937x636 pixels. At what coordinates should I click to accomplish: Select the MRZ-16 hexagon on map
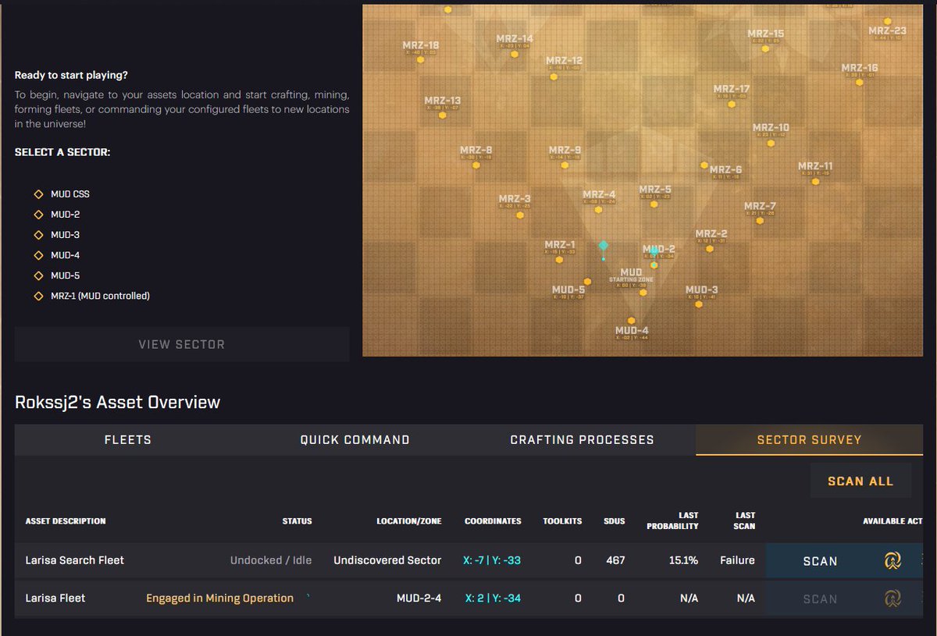tap(859, 83)
